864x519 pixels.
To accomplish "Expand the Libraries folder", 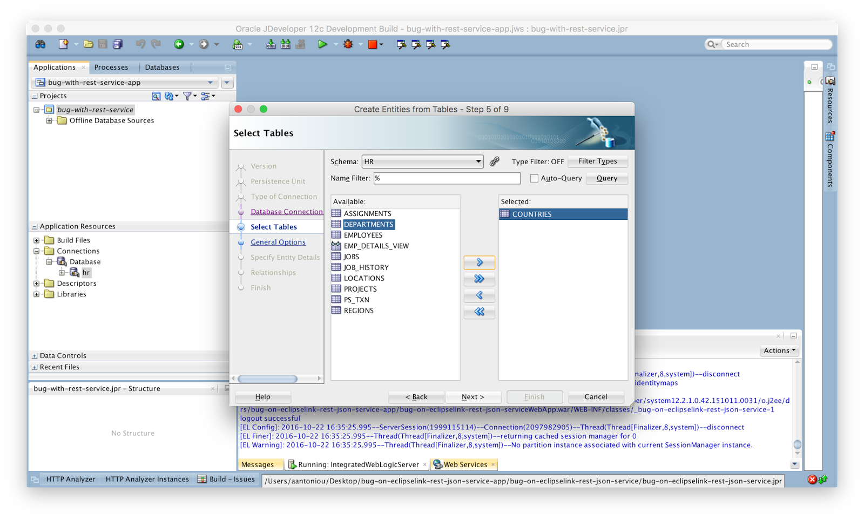I will [x=37, y=294].
